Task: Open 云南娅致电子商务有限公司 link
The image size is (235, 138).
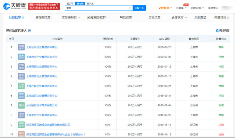Action: 42,105
